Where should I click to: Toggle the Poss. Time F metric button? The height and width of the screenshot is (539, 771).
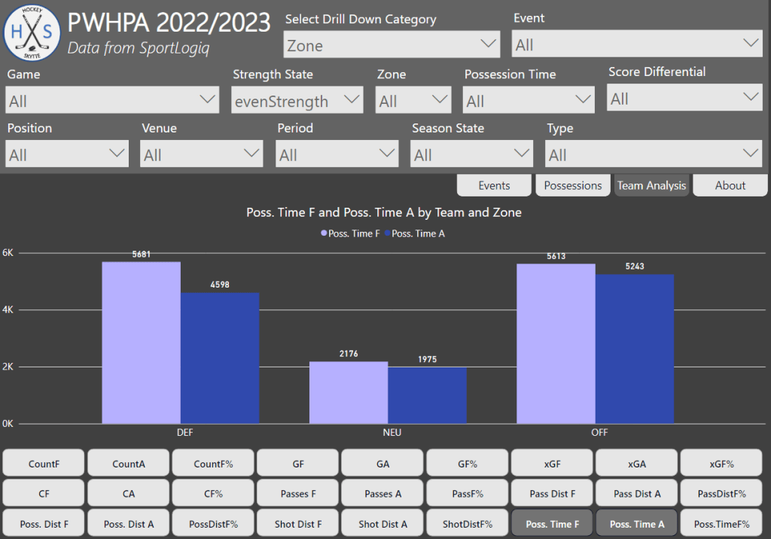tap(553, 524)
